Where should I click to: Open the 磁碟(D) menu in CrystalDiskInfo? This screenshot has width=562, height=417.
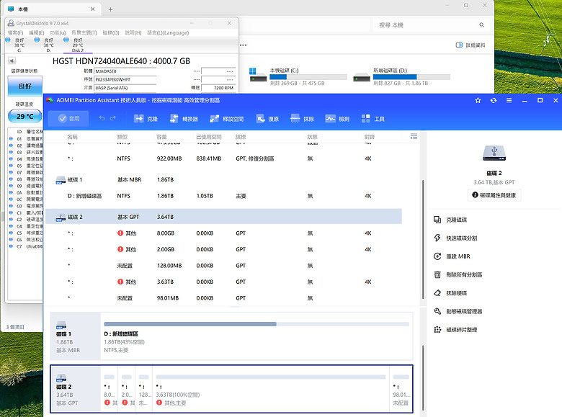tap(111, 32)
